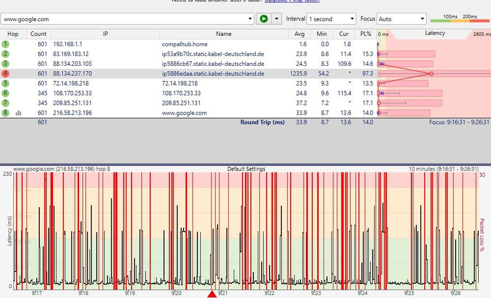The height and width of the screenshot is (298, 491).
Task: Select the red hop 4 circle
Action: click(5, 74)
